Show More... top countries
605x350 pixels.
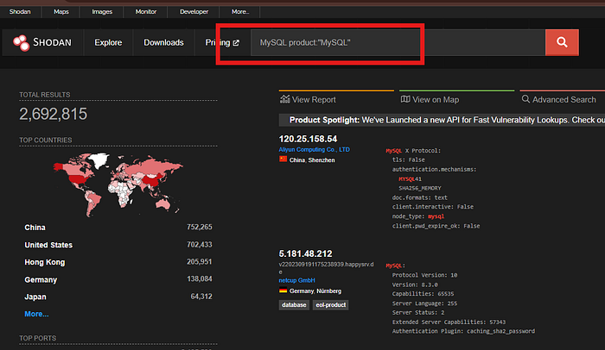coord(36,314)
